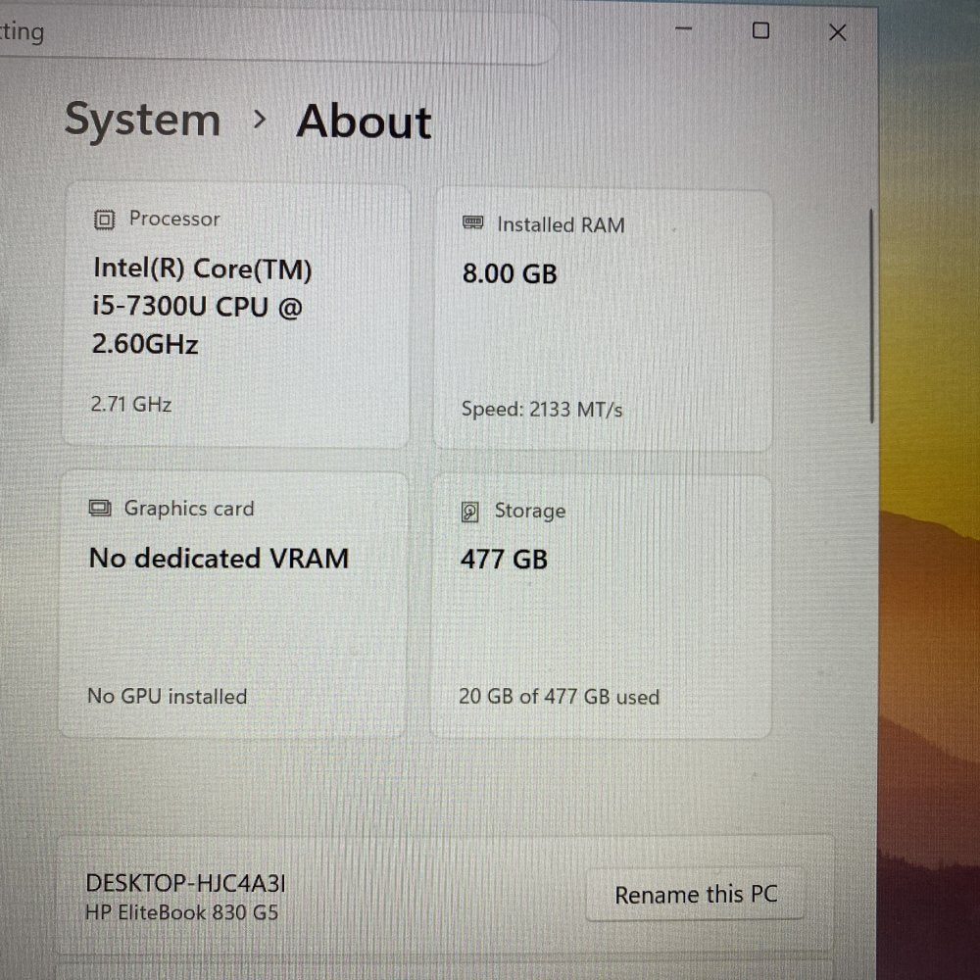Viewport: 980px width, 980px height.
Task: Select the No GPU installed text
Action: tap(167, 696)
